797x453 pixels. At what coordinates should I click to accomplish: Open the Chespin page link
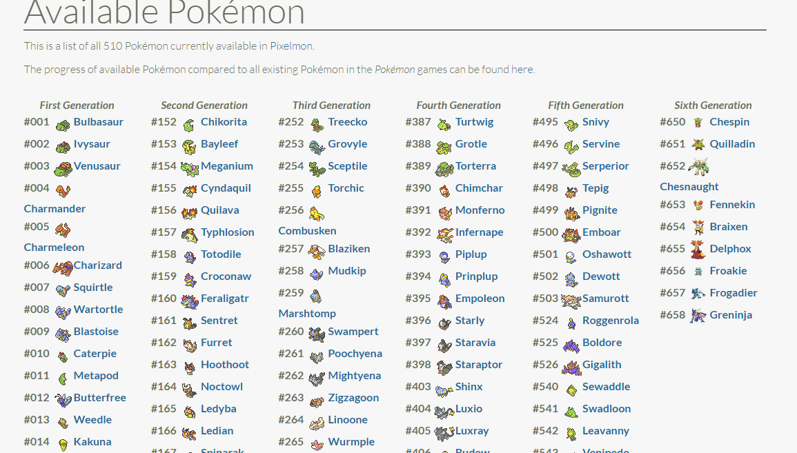(x=729, y=122)
